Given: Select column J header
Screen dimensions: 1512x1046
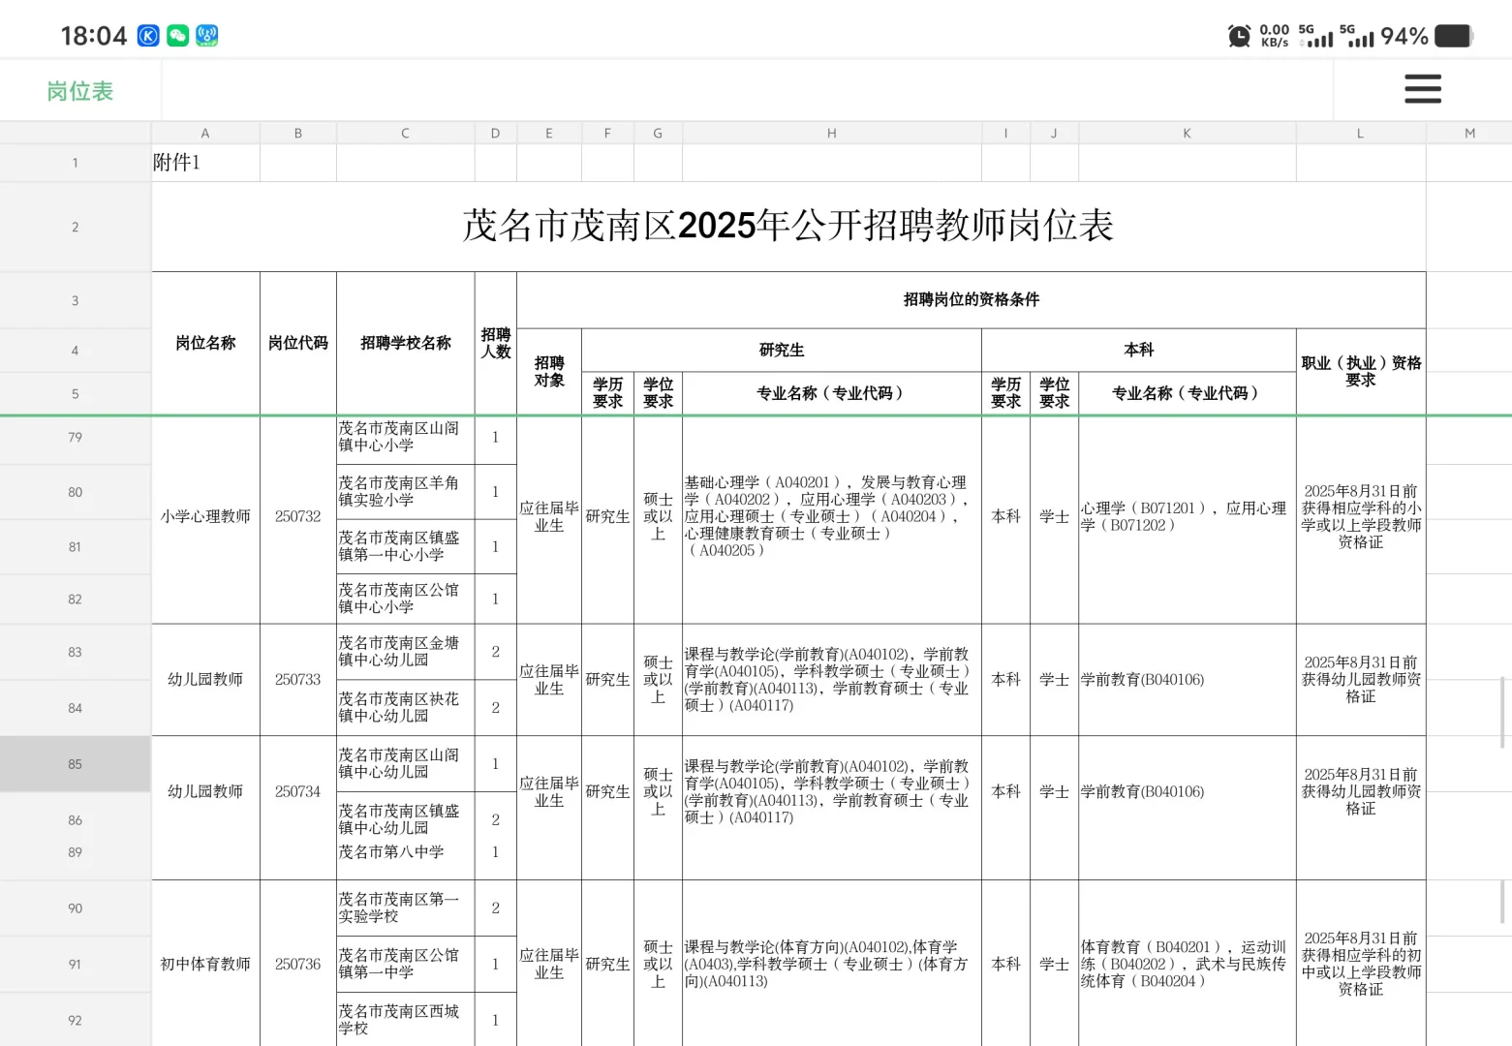Looking at the screenshot, I should pyautogui.click(x=1054, y=134).
